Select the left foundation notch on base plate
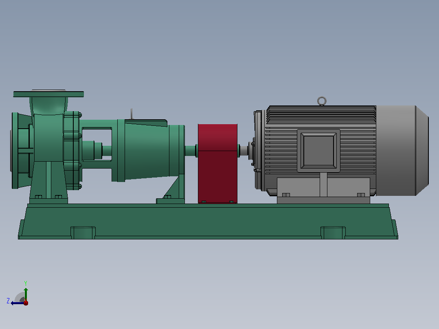This screenshot has height=329, width=439. (83, 233)
